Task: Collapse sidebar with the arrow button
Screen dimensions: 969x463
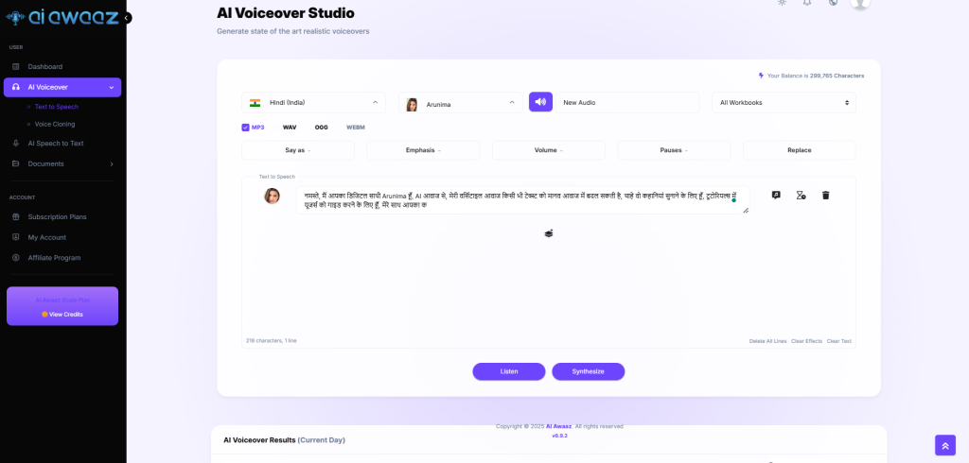Action: [x=127, y=18]
